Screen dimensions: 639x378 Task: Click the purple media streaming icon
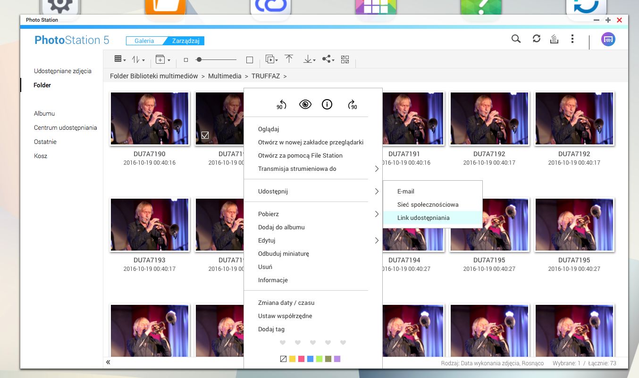[608, 39]
